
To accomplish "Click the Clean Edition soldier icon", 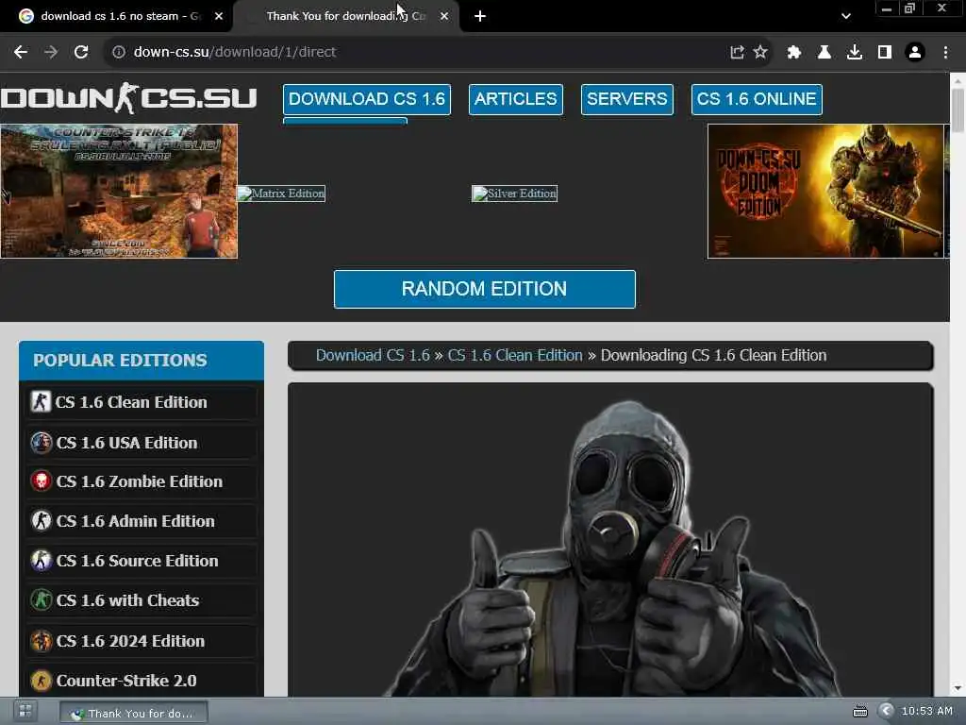I will coord(41,402).
